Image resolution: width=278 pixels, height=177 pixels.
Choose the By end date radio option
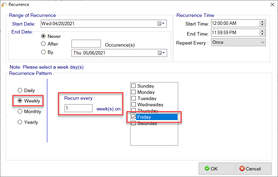click(43, 52)
